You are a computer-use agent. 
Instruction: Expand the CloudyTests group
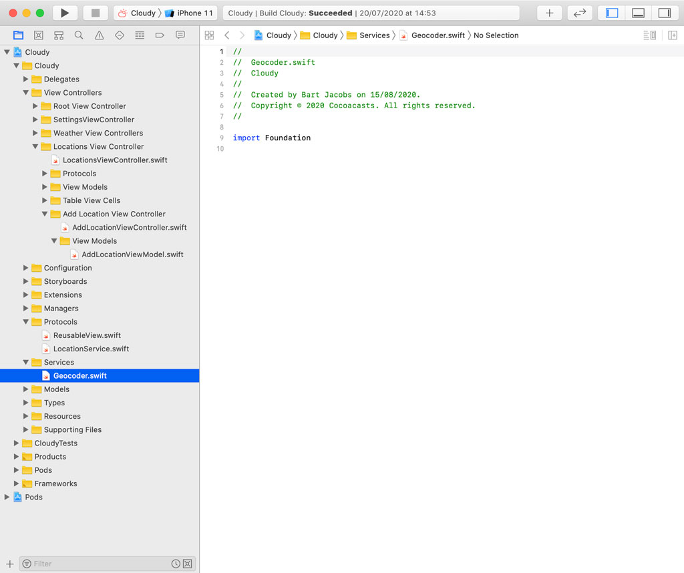(x=17, y=443)
